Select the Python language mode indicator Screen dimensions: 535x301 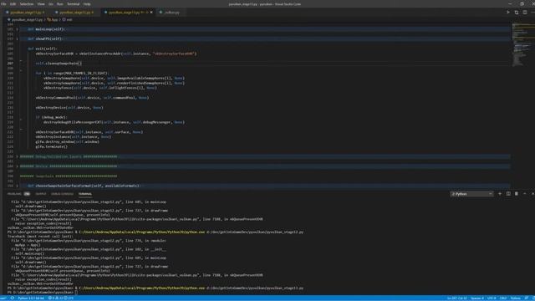click(x=515, y=298)
